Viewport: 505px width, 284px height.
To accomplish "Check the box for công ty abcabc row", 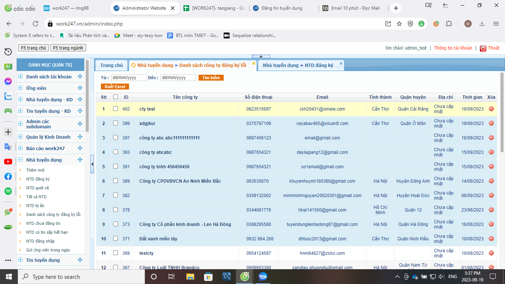I will coord(115,152).
